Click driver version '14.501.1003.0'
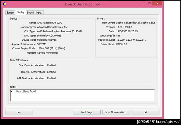This screenshot has width=181, height=125. [x=124, y=27]
